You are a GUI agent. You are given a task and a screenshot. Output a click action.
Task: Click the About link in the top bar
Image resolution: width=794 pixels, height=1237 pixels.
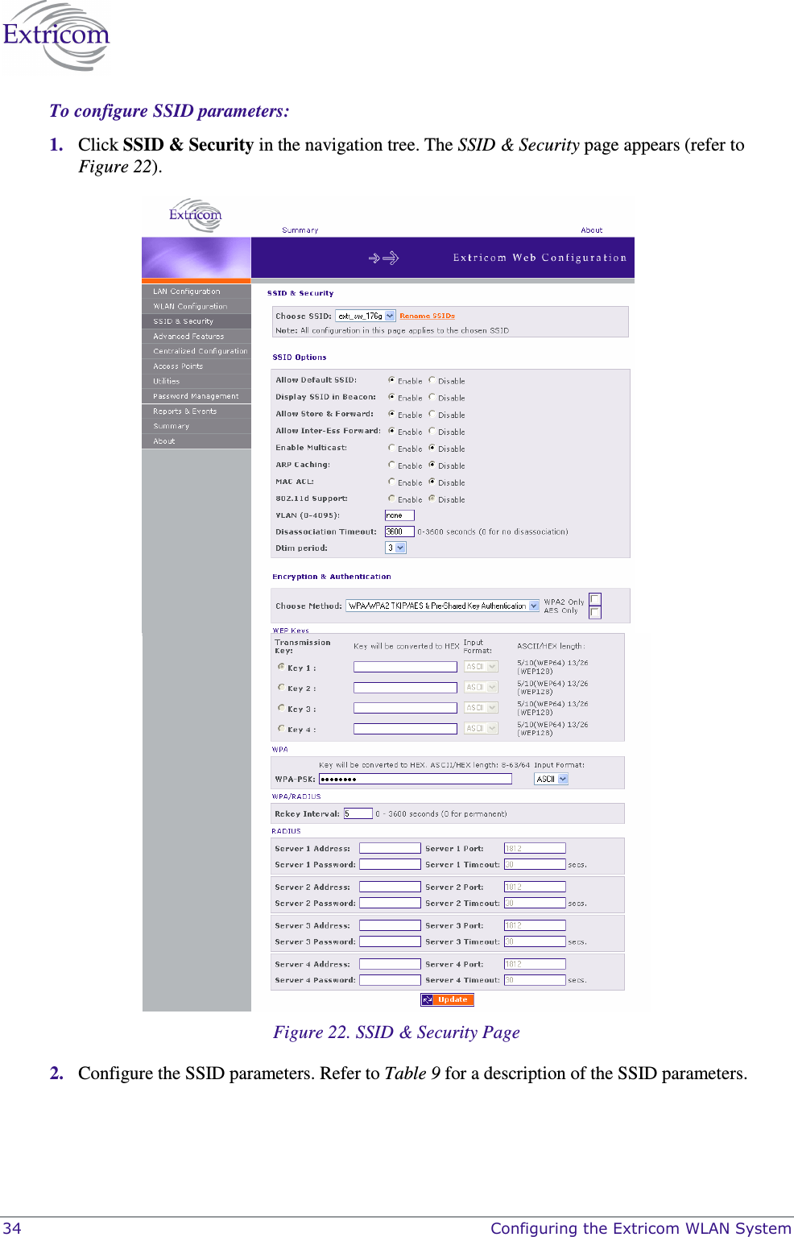point(591,230)
